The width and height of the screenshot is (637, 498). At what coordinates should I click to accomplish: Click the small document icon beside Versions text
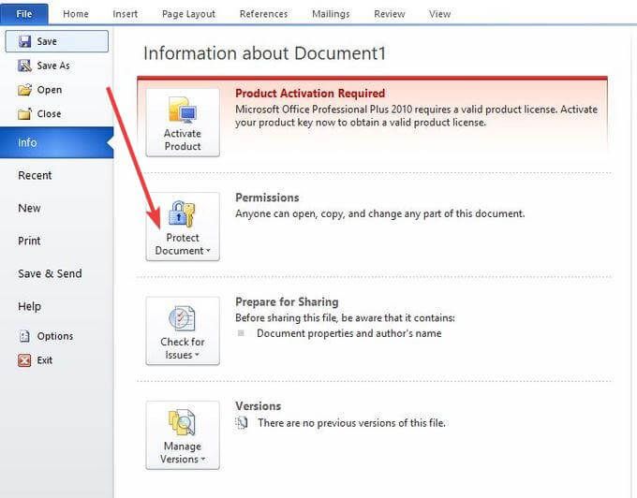[x=242, y=422]
